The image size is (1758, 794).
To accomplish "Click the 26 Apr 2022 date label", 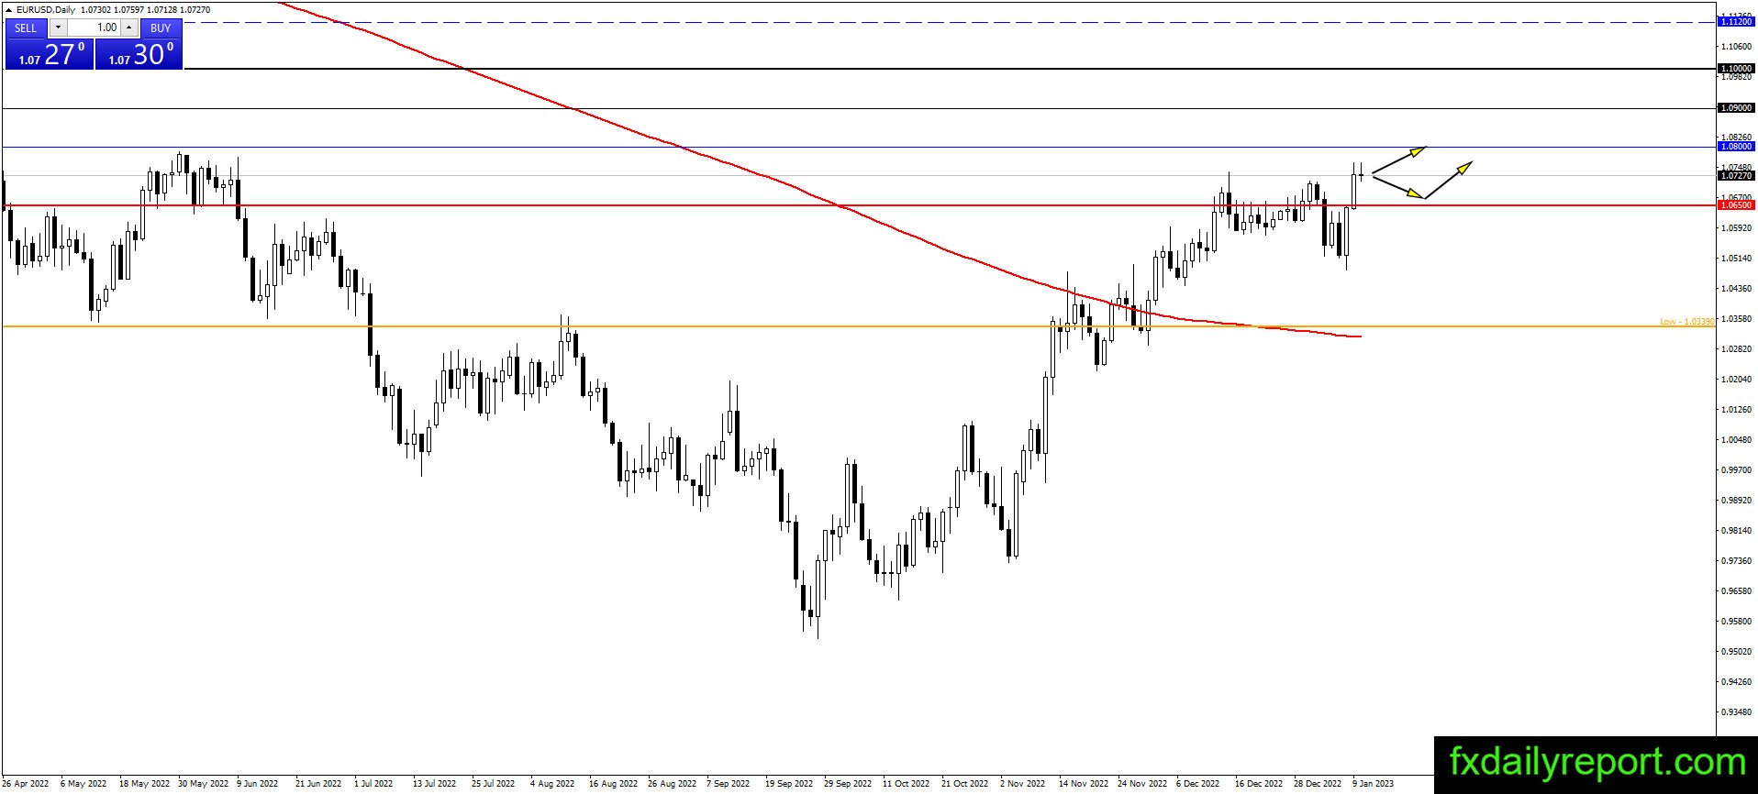I will coord(25,784).
